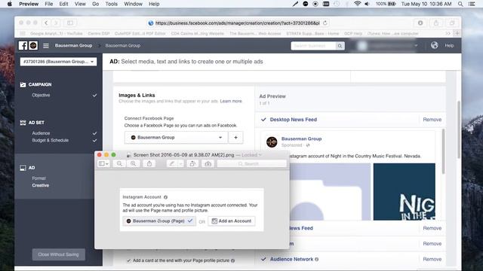Toggle Desktop News Feed placement checkmark
Viewport: 483px width, 271px height.
pos(263,120)
